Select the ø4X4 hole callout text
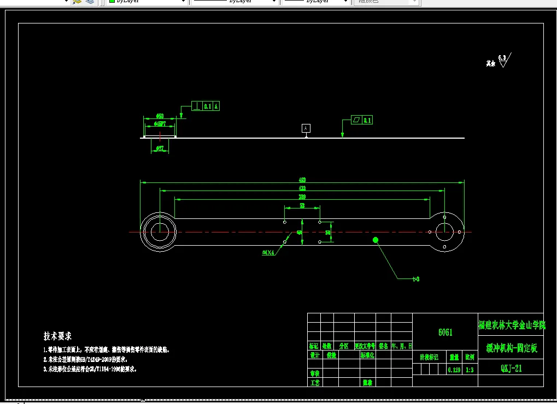This screenshot has height=404, width=557. 268,253
